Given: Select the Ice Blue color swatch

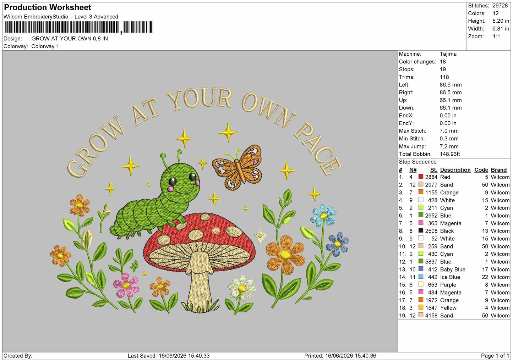Looking at the screenshot, I should click(x=421, y=277).
